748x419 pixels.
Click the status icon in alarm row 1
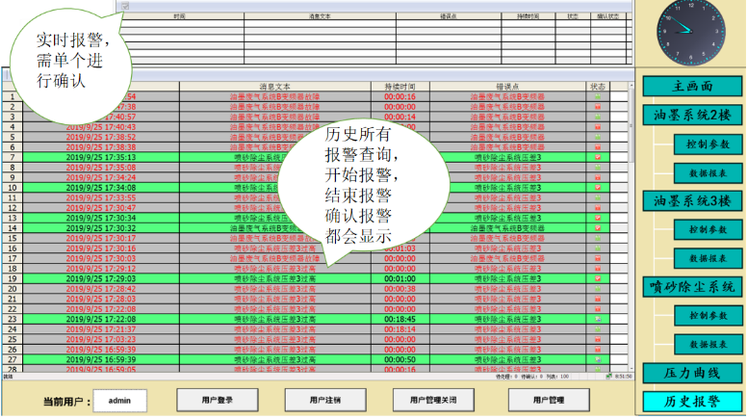pos(597,96)
